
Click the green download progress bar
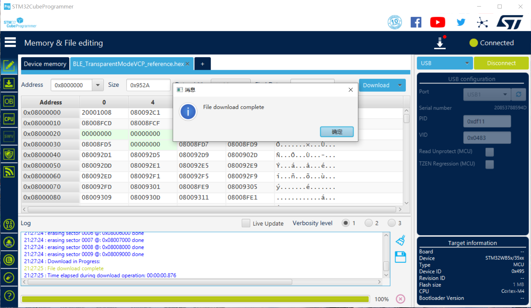point(195,299)
